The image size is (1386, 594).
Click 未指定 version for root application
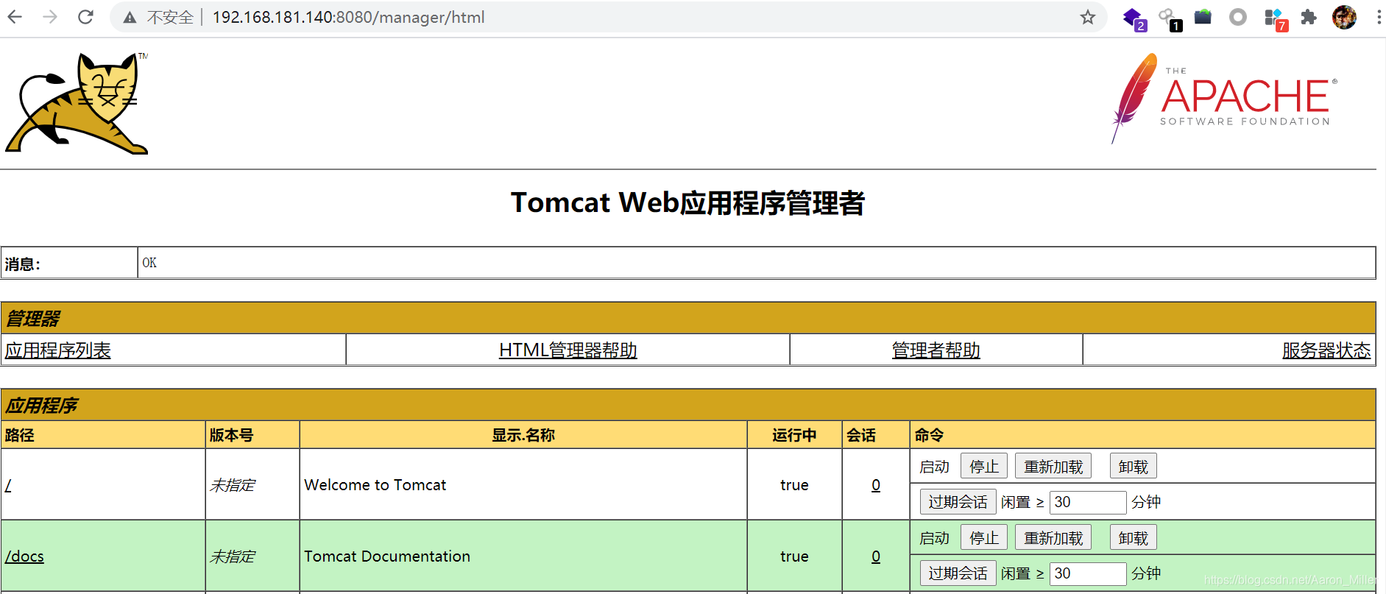233,485
